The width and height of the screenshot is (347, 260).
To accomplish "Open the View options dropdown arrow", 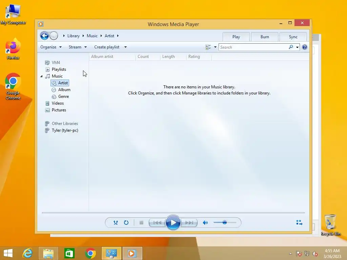I will click(215, 47).
